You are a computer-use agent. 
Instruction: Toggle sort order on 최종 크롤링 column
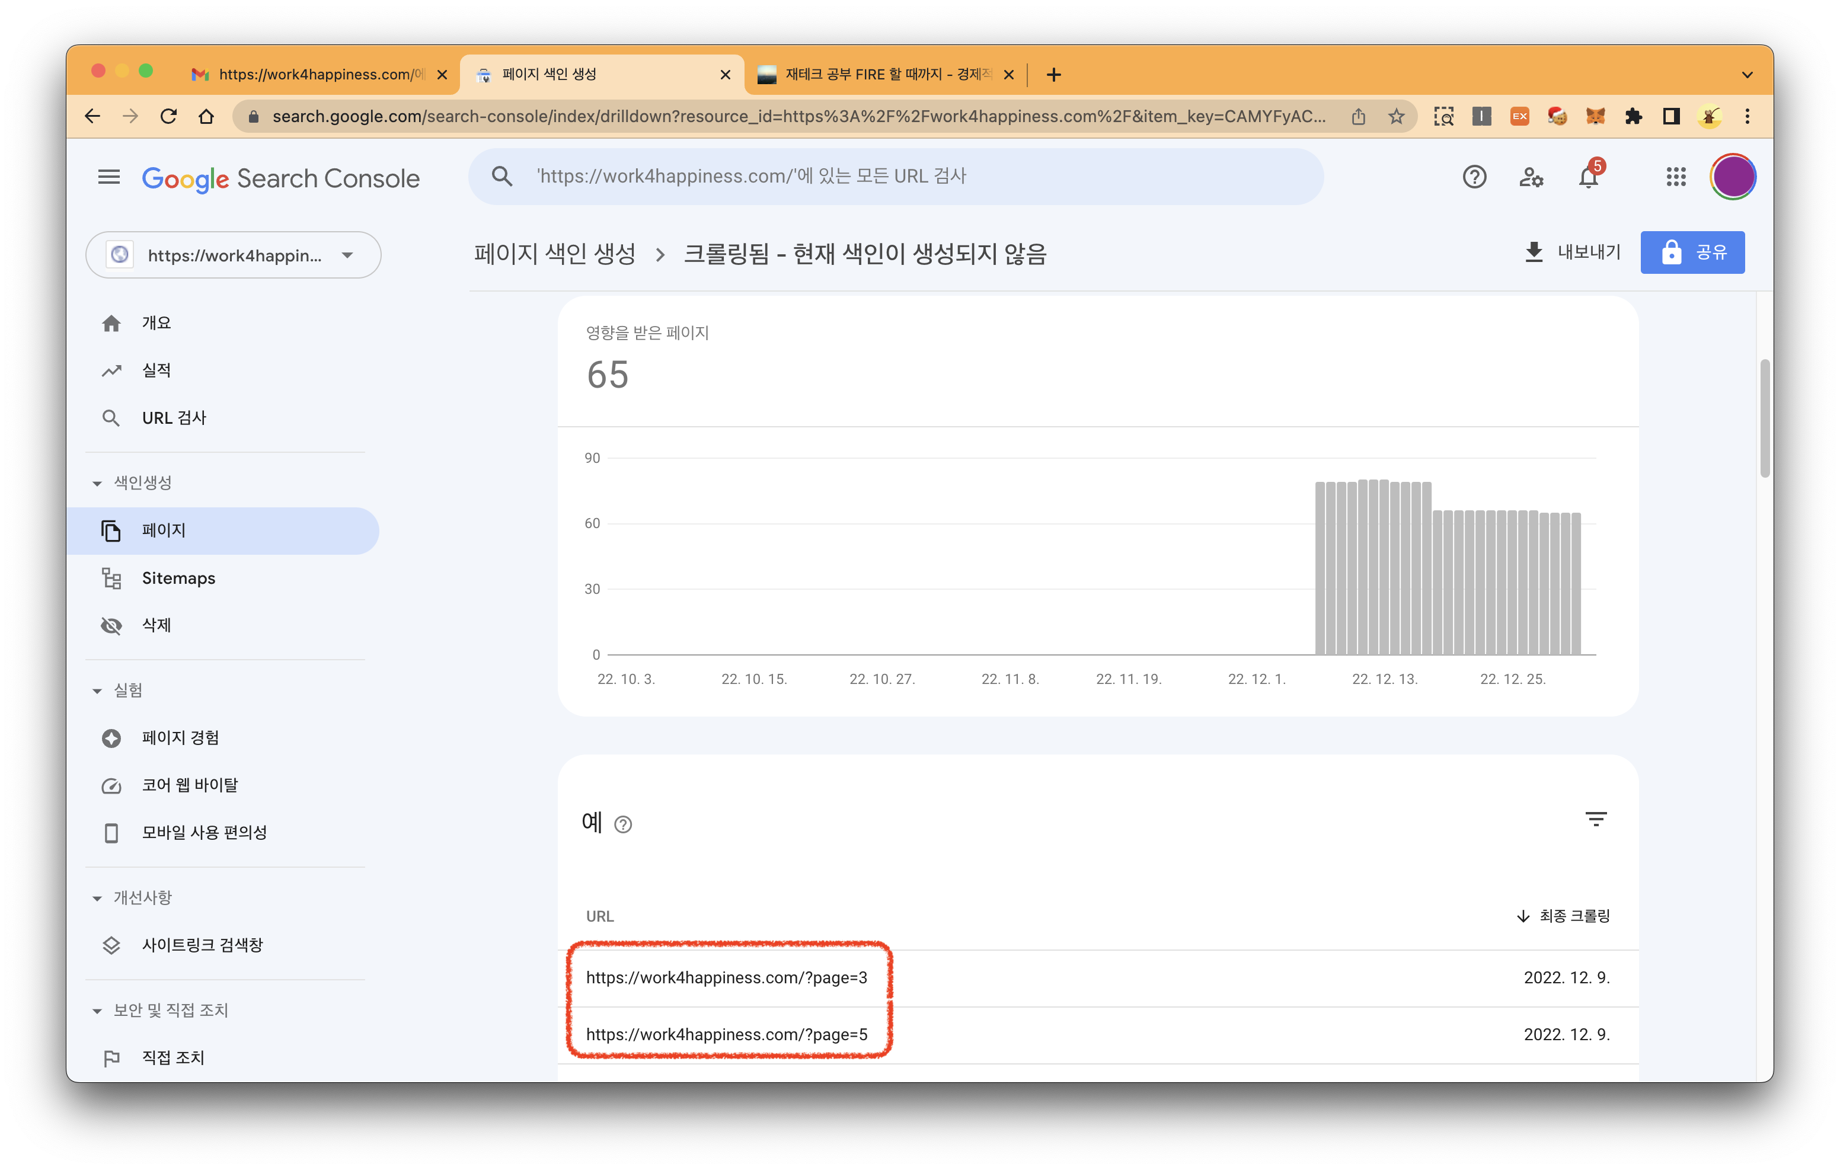(x=1562, y=916)
